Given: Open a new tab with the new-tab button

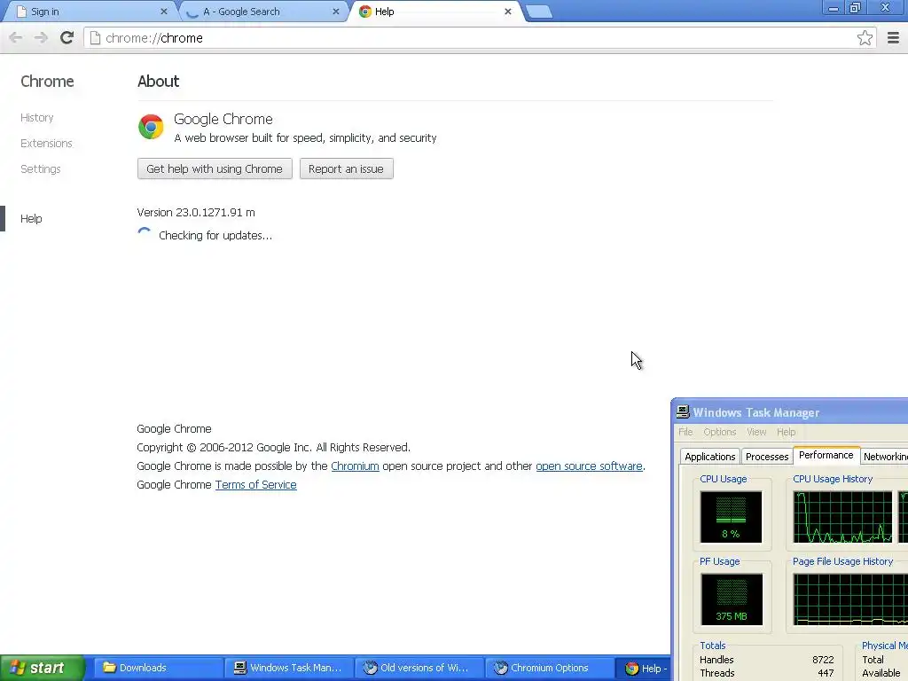Looking at the screenshot, I should pos(539,12).
